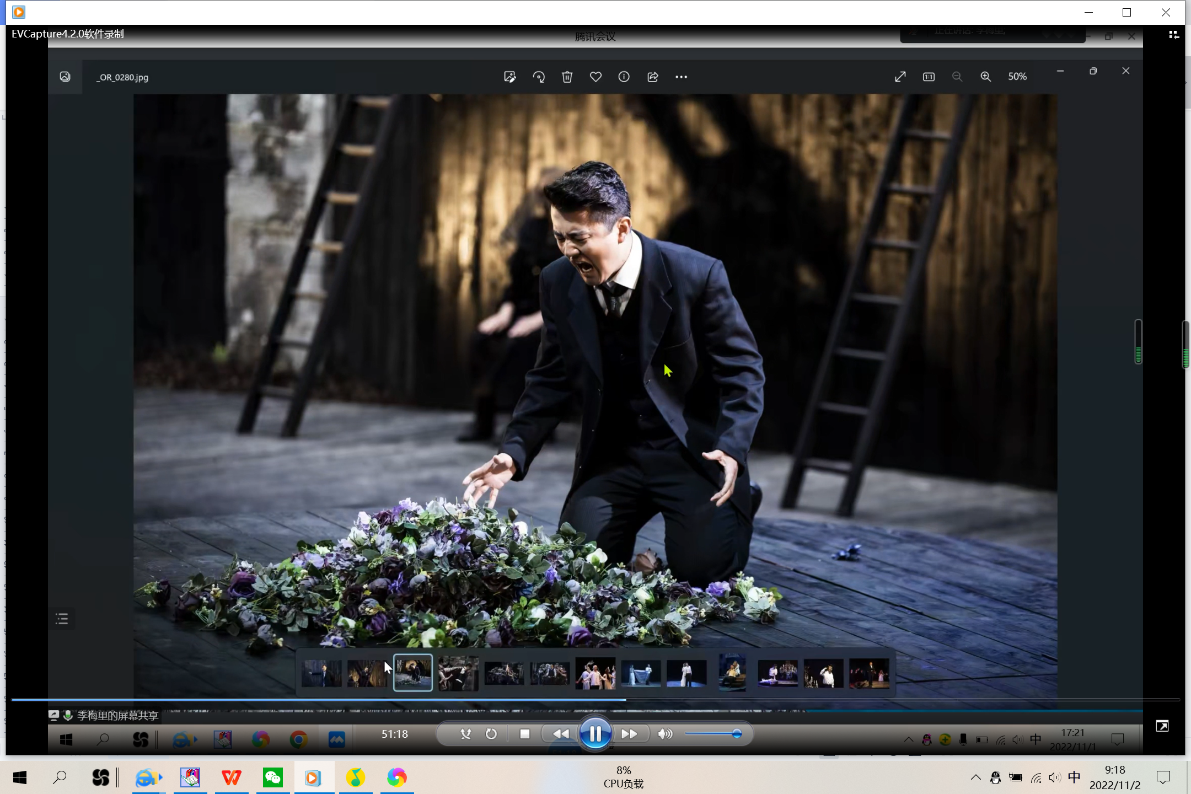
Task: Stop the media playback
Action: point(525,734)
